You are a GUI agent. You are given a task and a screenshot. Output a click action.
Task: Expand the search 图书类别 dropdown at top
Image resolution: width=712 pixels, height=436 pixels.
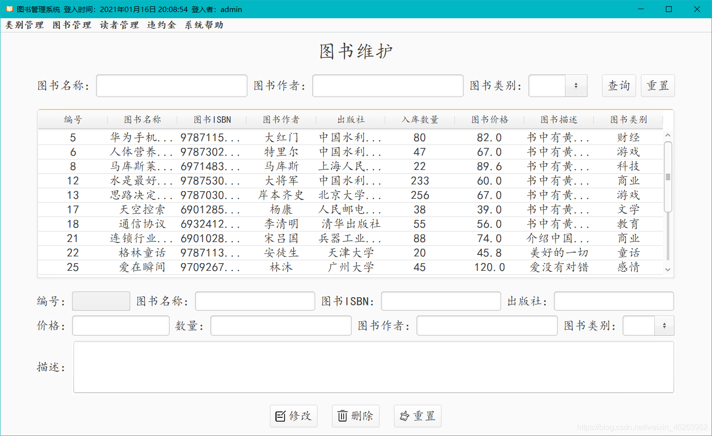click(576, 86)
